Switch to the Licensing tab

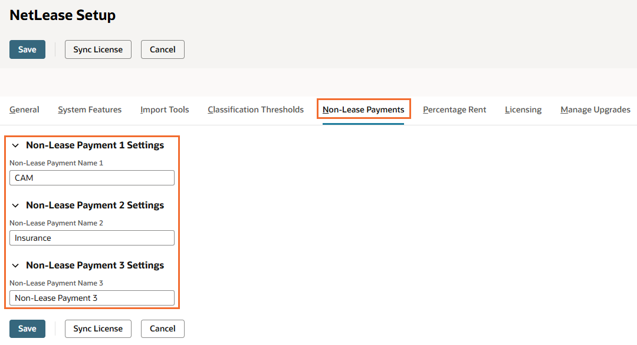pyautogui.click(x=523, y=110)
